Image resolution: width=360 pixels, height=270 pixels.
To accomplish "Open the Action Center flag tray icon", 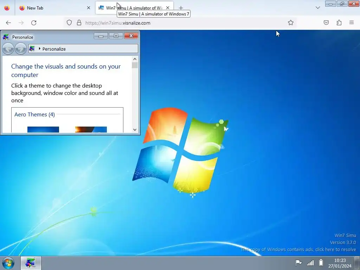I will pos(298,262).
